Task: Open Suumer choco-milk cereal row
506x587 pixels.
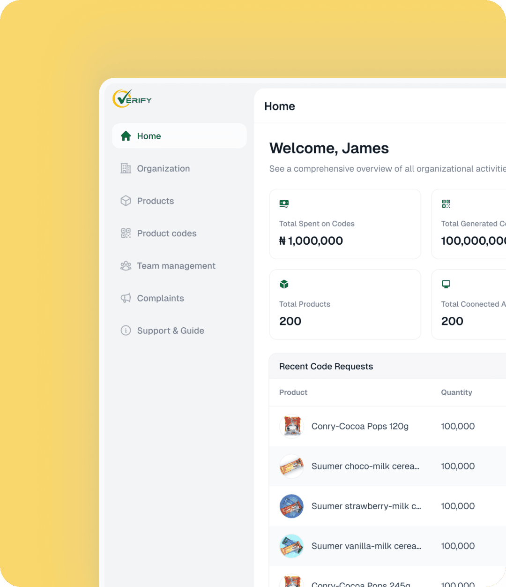Action: [365, 466]
